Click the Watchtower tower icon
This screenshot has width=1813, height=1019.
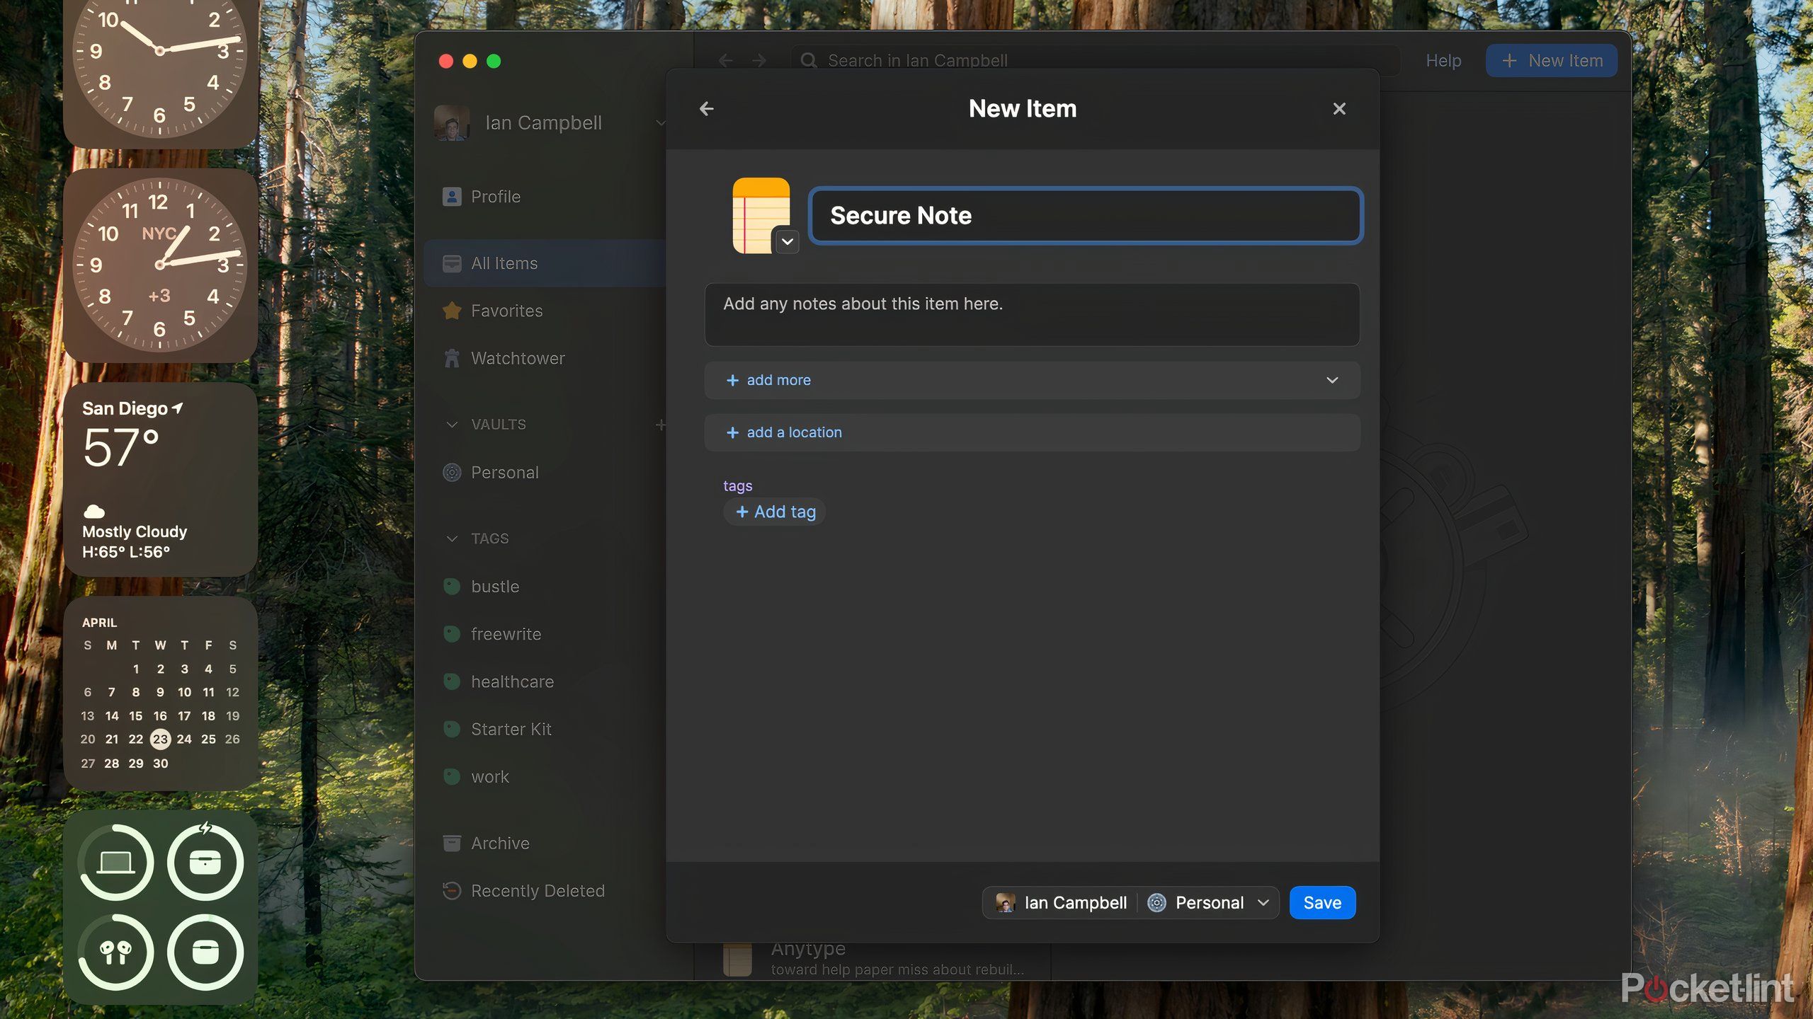tap(452, 358)
